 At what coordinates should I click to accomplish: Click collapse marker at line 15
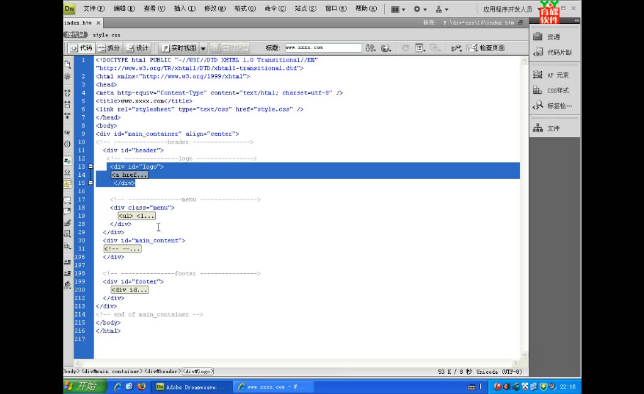[91, 183]
